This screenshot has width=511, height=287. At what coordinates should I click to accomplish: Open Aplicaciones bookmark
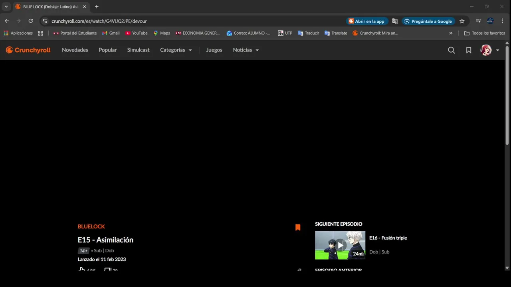point(18,33)
